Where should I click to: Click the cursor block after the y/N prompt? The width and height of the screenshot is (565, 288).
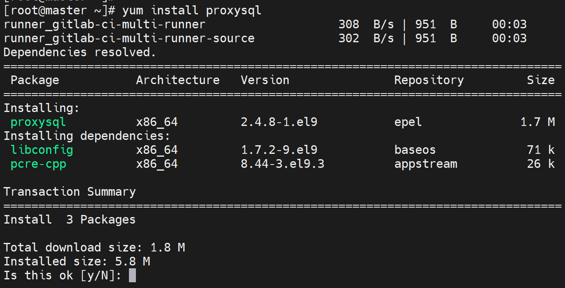(x=132, y=275)
